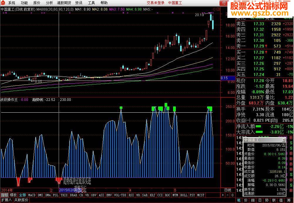The width and height of the screenshot is (294, 203).
Task: Open the 系统 menu
Action: coord(12,3)
